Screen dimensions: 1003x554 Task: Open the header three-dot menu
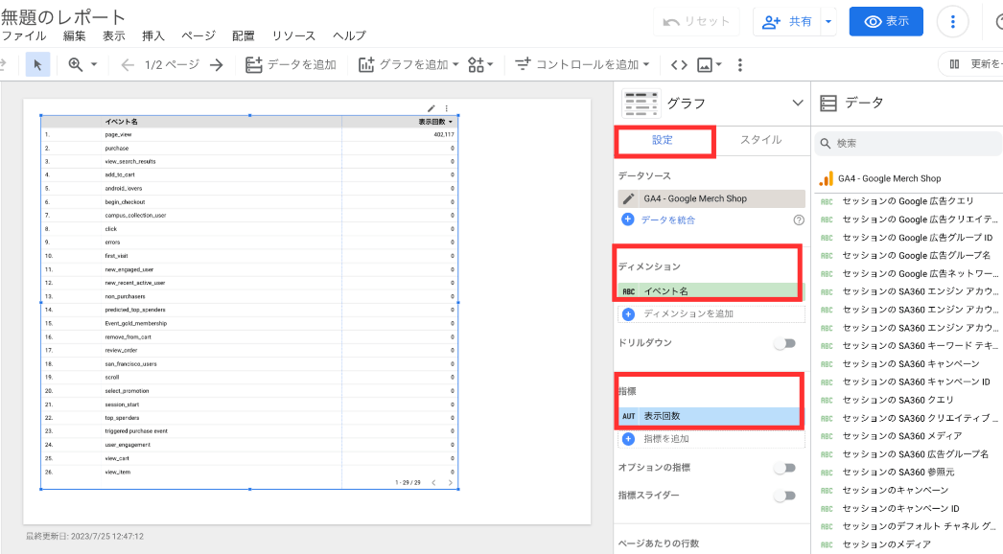pyautogui.click(x=952, y=22)
